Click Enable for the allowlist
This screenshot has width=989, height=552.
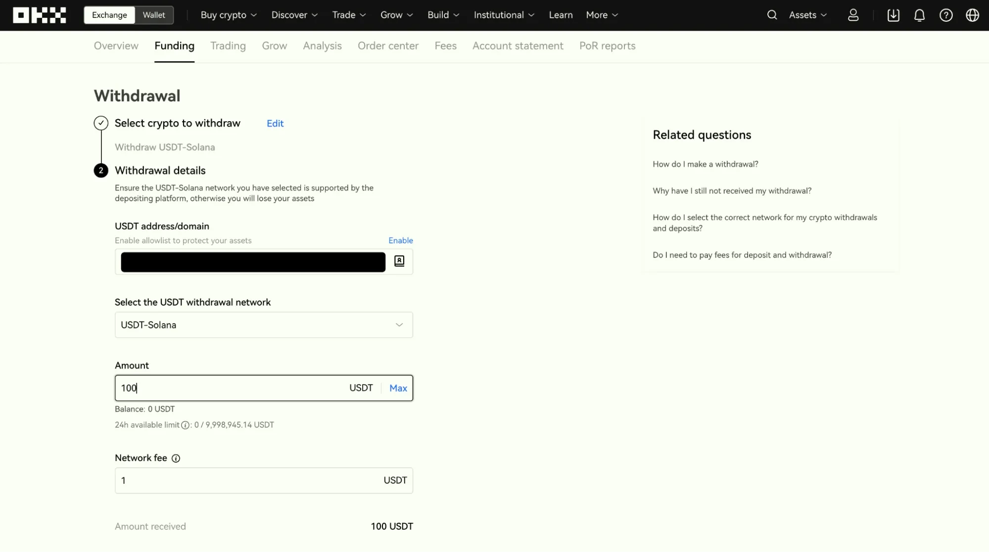pos(401,241)
